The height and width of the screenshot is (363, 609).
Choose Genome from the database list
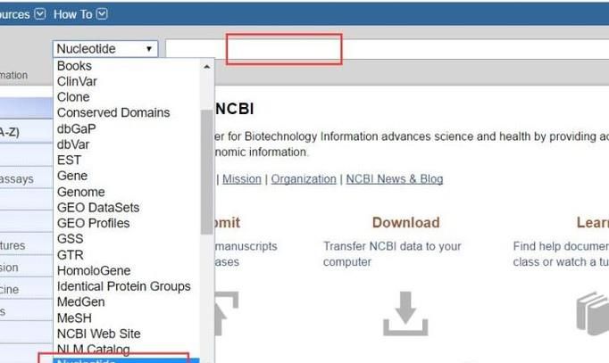(x=80, y=192)
